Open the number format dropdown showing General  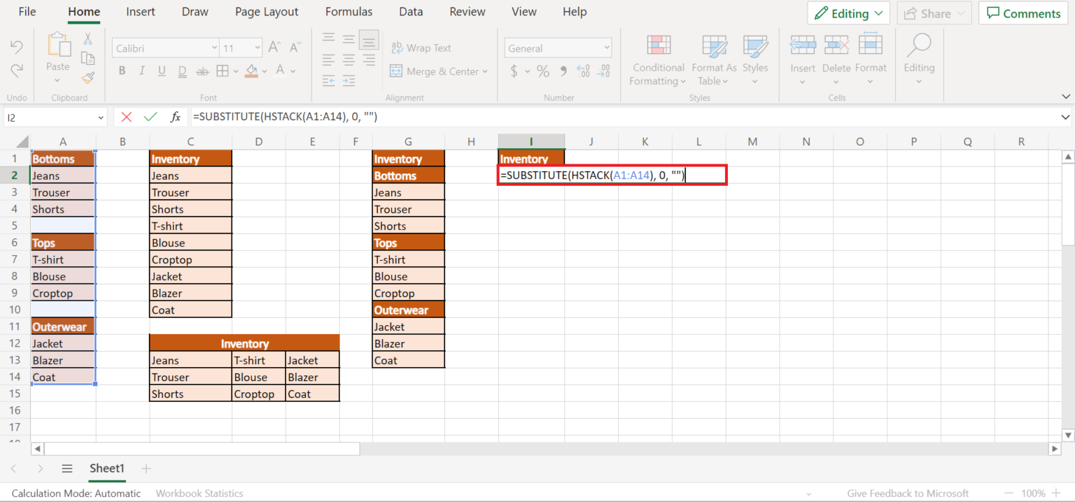click(558, 47)
